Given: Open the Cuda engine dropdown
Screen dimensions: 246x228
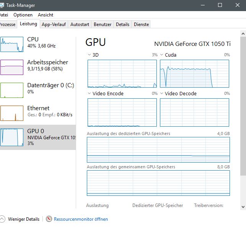Looking at the screenshot, I should tap(161, 55).
